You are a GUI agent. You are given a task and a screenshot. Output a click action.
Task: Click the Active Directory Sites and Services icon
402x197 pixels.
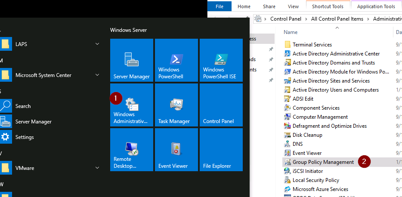[288, 81]
